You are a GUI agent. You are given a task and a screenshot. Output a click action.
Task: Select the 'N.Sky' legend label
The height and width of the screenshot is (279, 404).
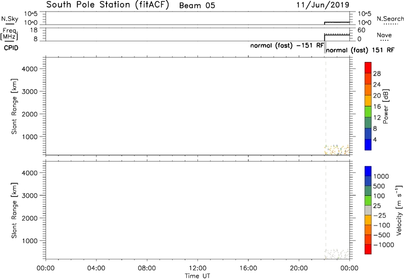(10, 19)
